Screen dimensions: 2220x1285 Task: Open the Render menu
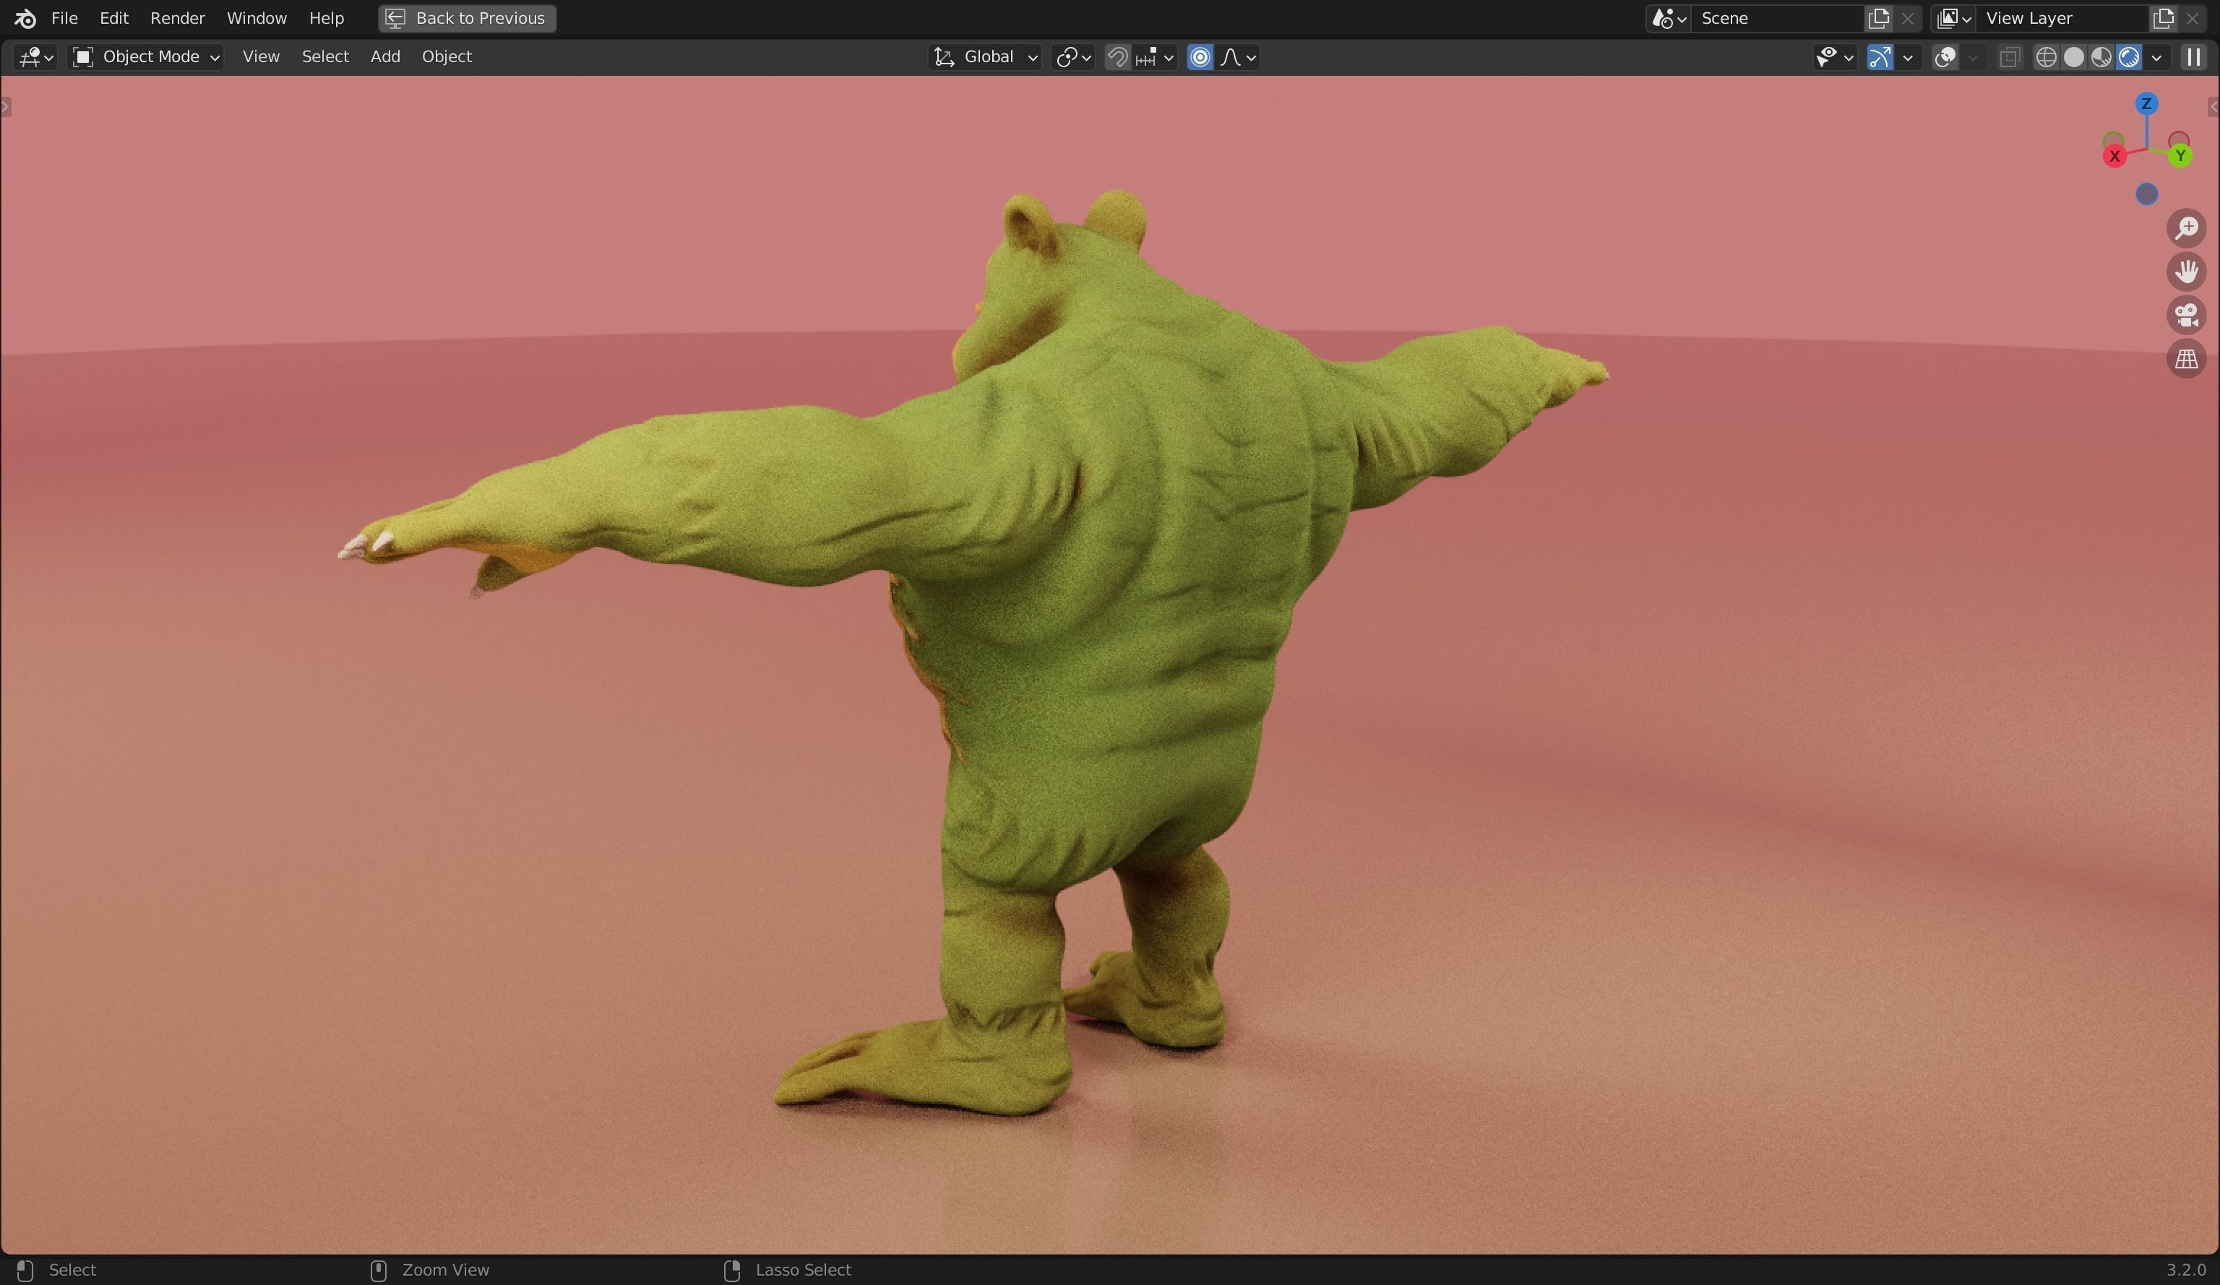[177, 17]
